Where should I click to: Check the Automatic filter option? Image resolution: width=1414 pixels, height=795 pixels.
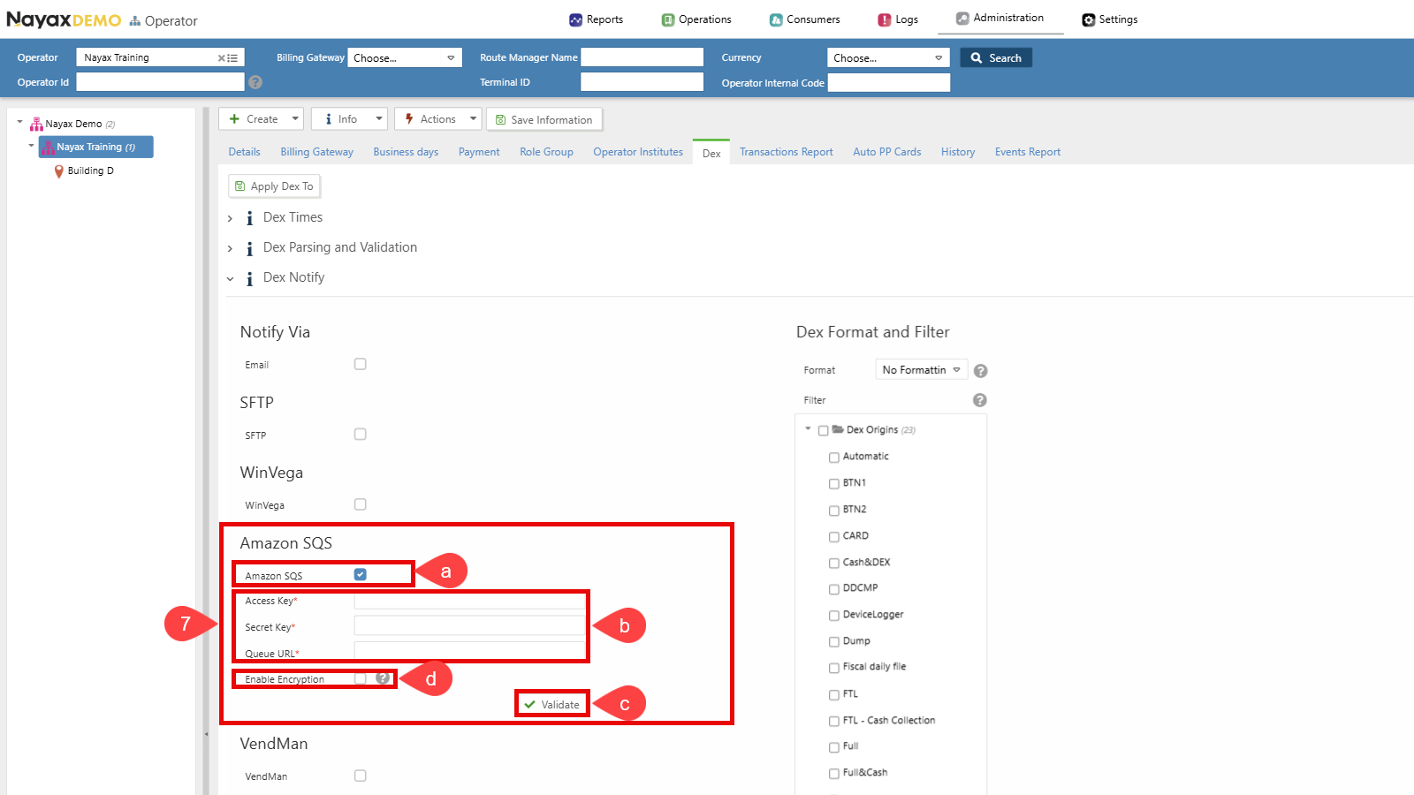tap(834, 457)
